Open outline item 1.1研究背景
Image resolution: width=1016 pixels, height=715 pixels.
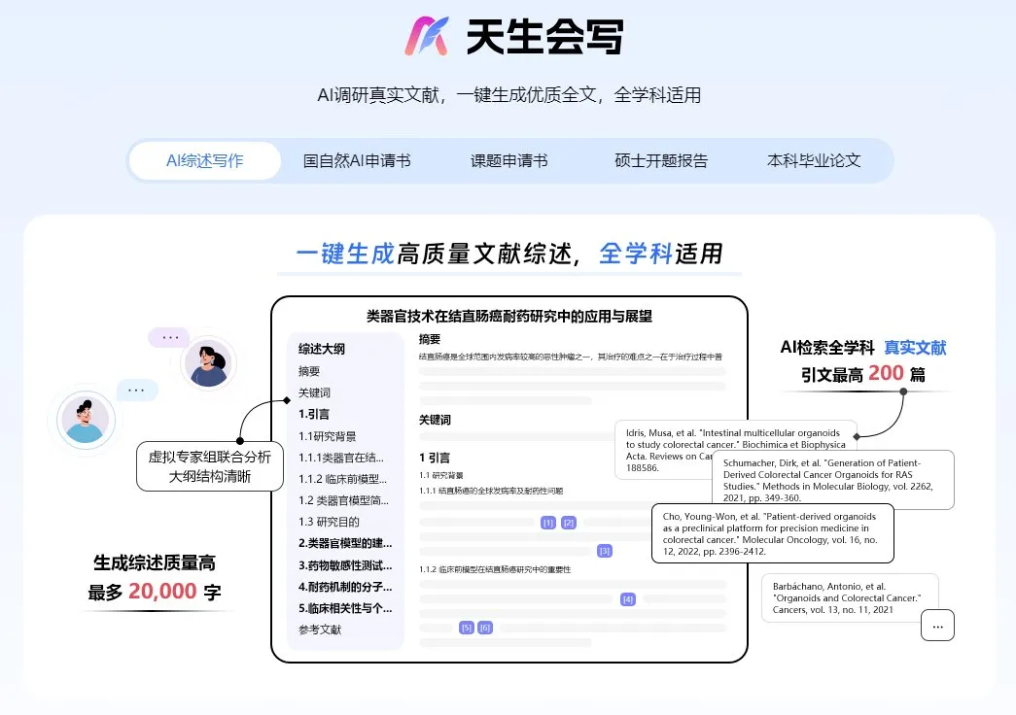tap(328, 436)
